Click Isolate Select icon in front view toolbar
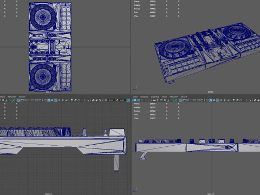The width and height of the screenshot is (260, 195). click(88, 100)
